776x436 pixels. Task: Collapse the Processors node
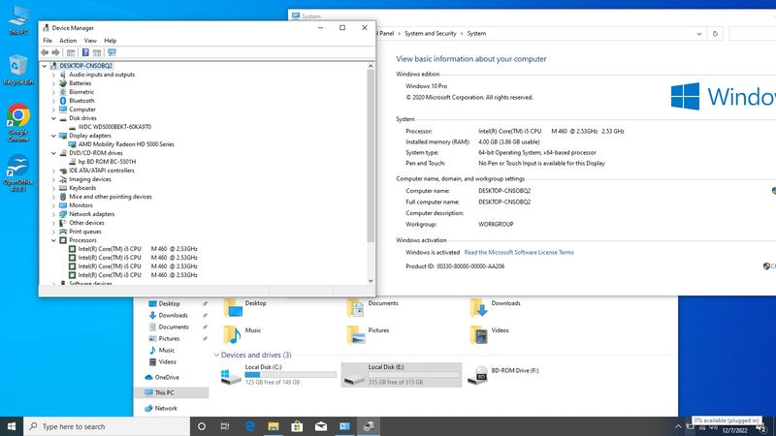[54, 240]
